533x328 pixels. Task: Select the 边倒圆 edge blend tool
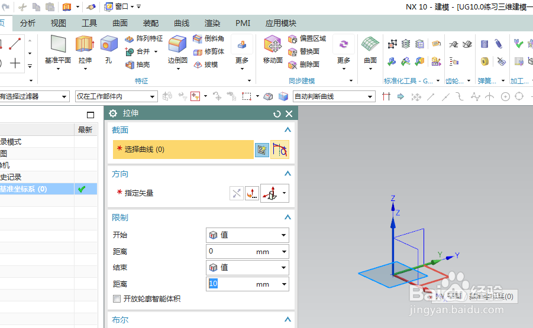pyautogui.click(x=177, y=44)
